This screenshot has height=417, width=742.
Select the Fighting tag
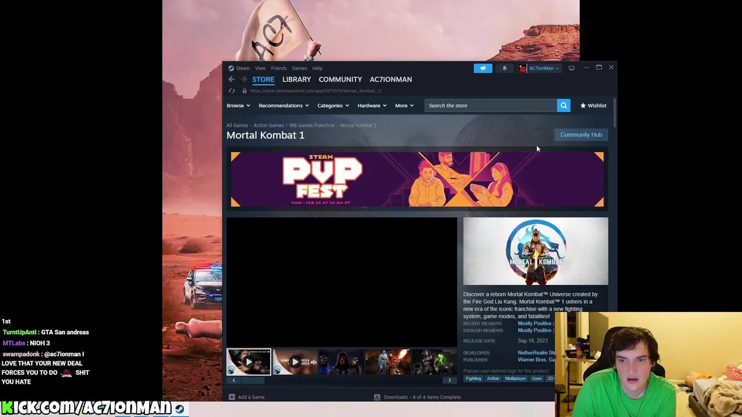pyautogui.click(x=474, y=379)
